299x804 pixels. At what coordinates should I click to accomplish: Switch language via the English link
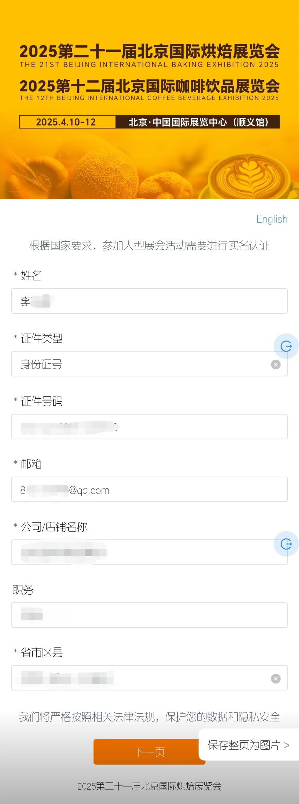272,219
